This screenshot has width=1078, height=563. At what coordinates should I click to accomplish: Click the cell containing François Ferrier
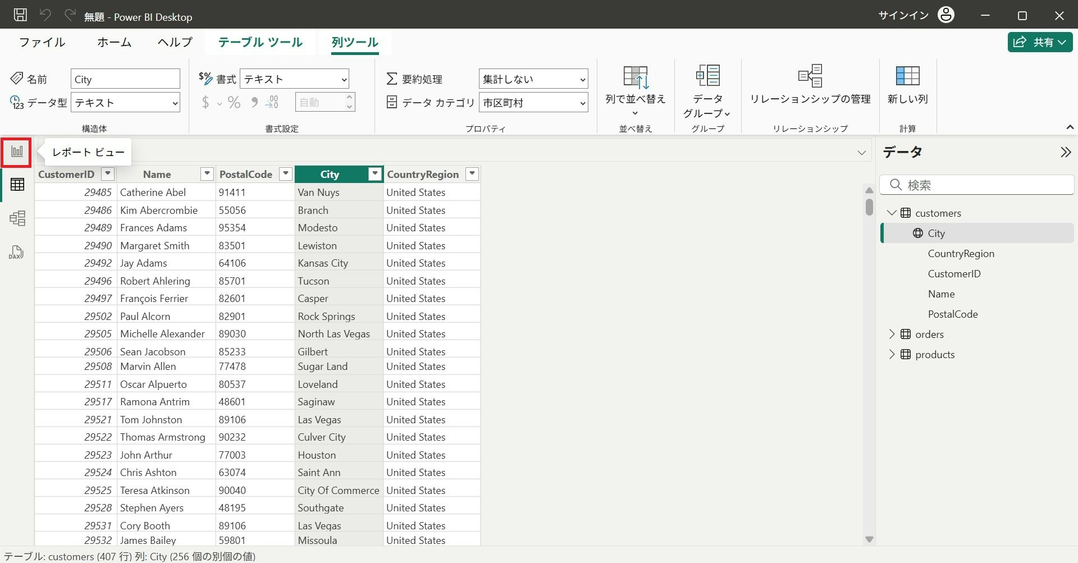pos(166,298)
